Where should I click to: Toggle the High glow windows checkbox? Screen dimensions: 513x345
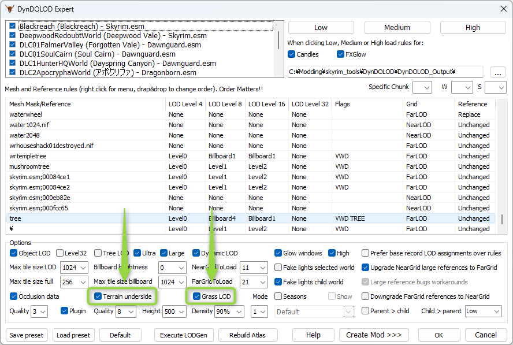[x=332, y=253]
